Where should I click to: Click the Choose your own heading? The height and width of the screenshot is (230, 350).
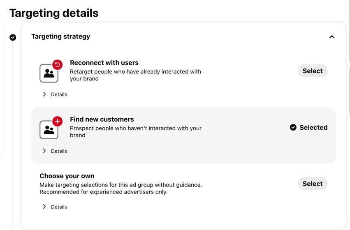pyautogui.click(x=67, y=176)
